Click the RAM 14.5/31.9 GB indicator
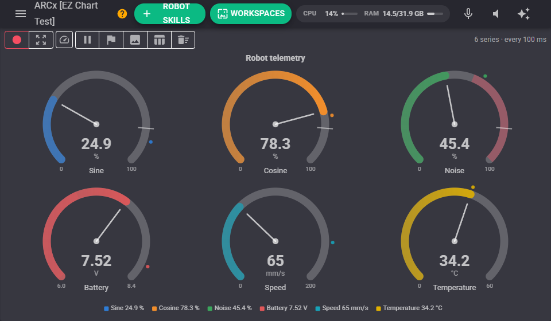Screen dimensions: 551x321 (403, 14)
